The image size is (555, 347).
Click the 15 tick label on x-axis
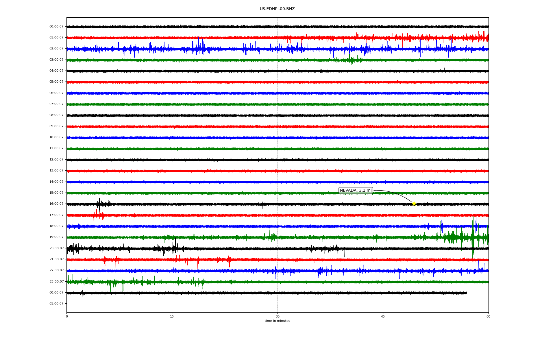point(172,316)
